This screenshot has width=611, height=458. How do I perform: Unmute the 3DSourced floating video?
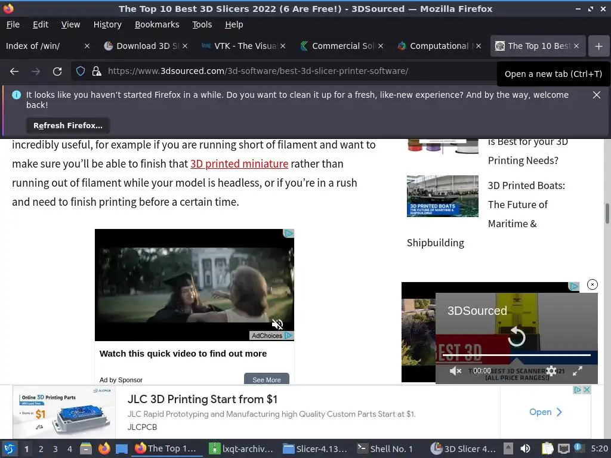coord(455,371)
